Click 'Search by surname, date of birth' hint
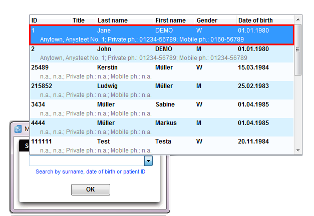This screenshot has height=216, width=314. tap(90, 172)
